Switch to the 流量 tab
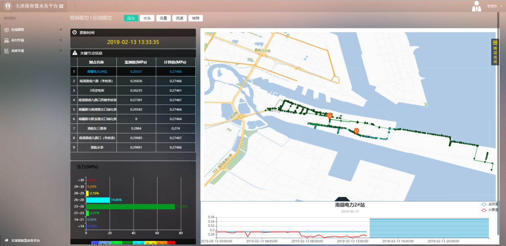Image resolution: width=506 pixels, height=246 pixels. coord(163,18)
